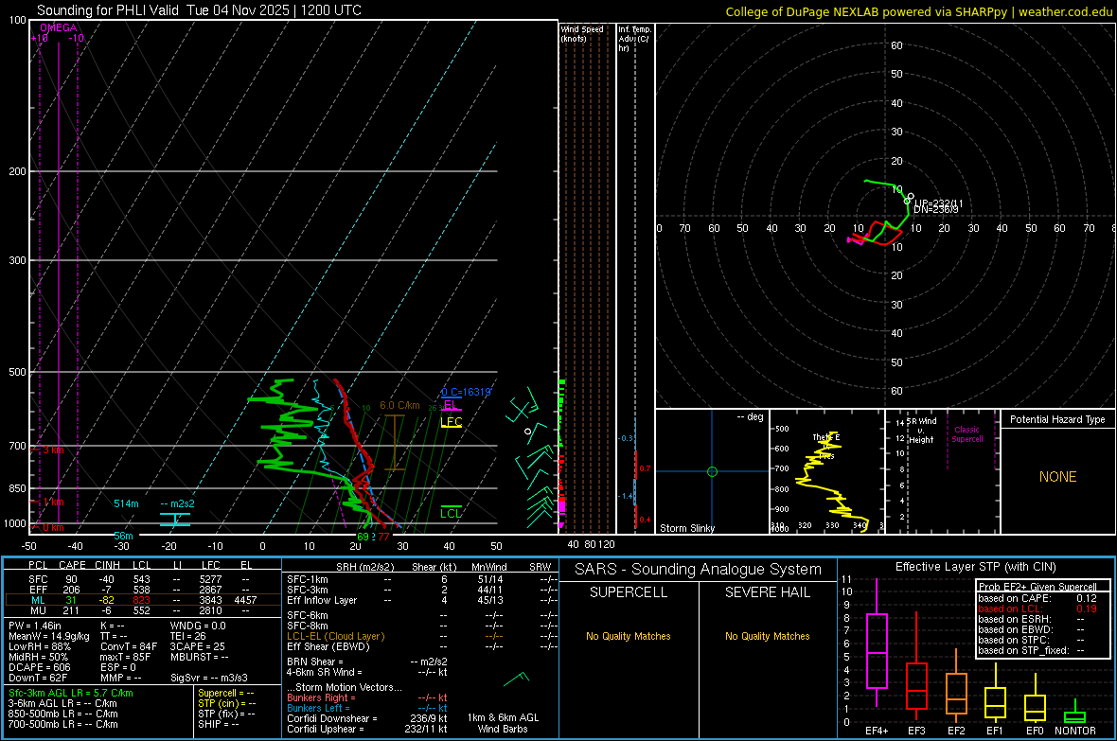Image resolution: width=1117 pixels, height=741 pixels.
Task: Select the 'Corfidi Downshear = 236/9 kt' line
Action: coord(367,718)
